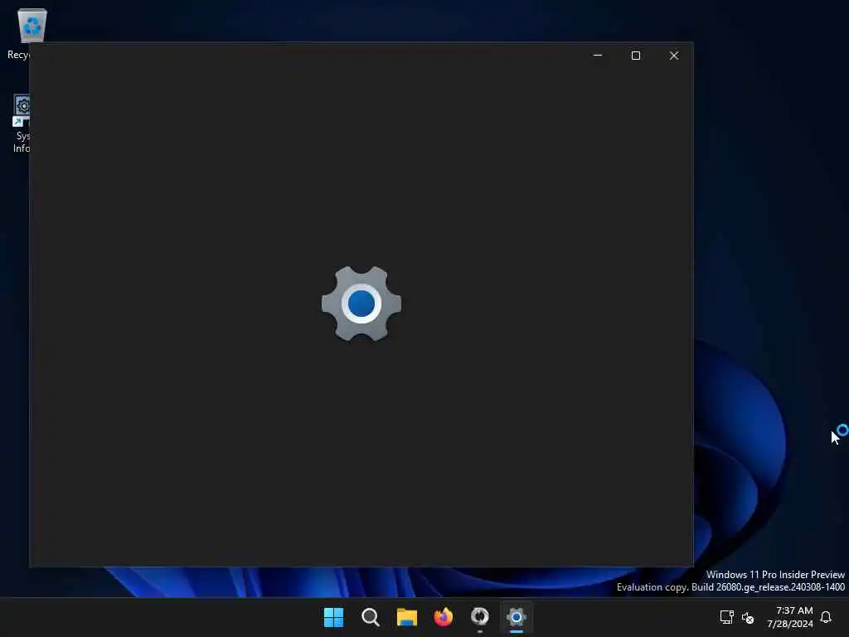Open taskbar Search
Screen dimensions: 849x637
(371, 617)
